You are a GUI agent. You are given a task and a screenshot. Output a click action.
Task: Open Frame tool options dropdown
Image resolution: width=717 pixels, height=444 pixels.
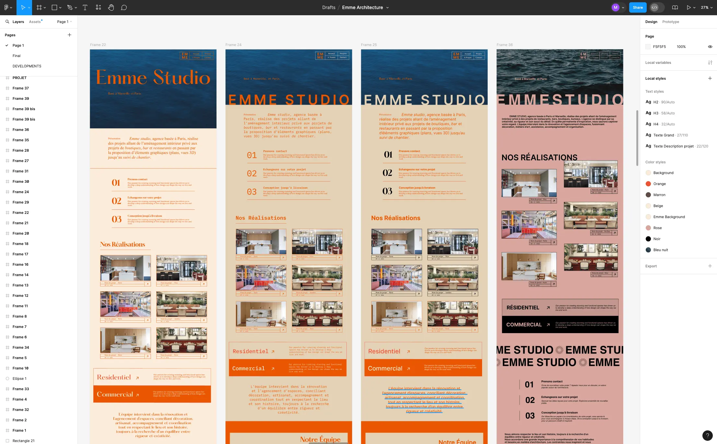[45, 7]
